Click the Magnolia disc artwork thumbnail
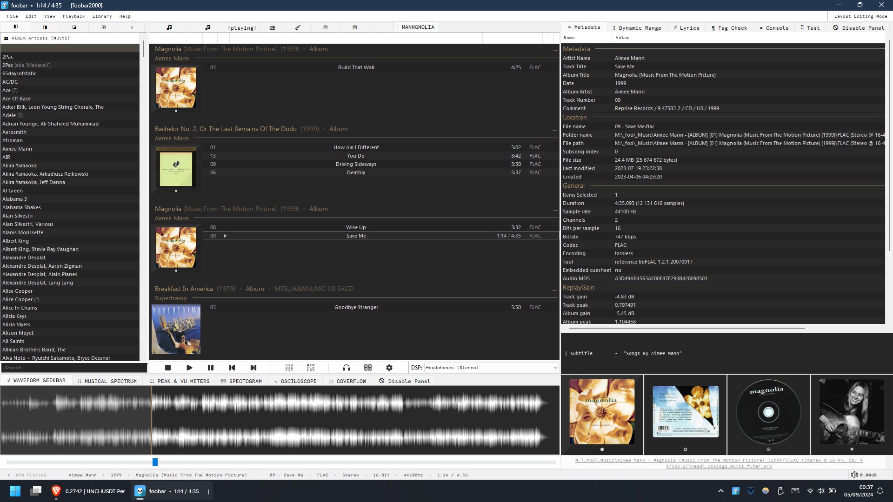Image resolution: width=893 pixels, height=502 pixels. click(x=768, y=411)
